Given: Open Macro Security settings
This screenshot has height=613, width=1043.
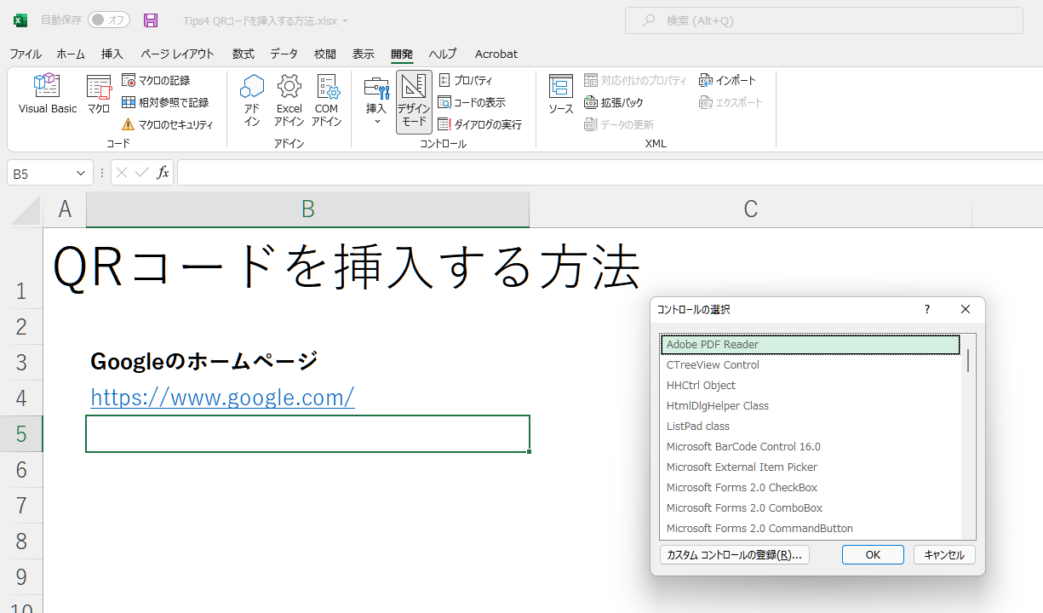Looking at the screenshot, I should tap(168, 124).
